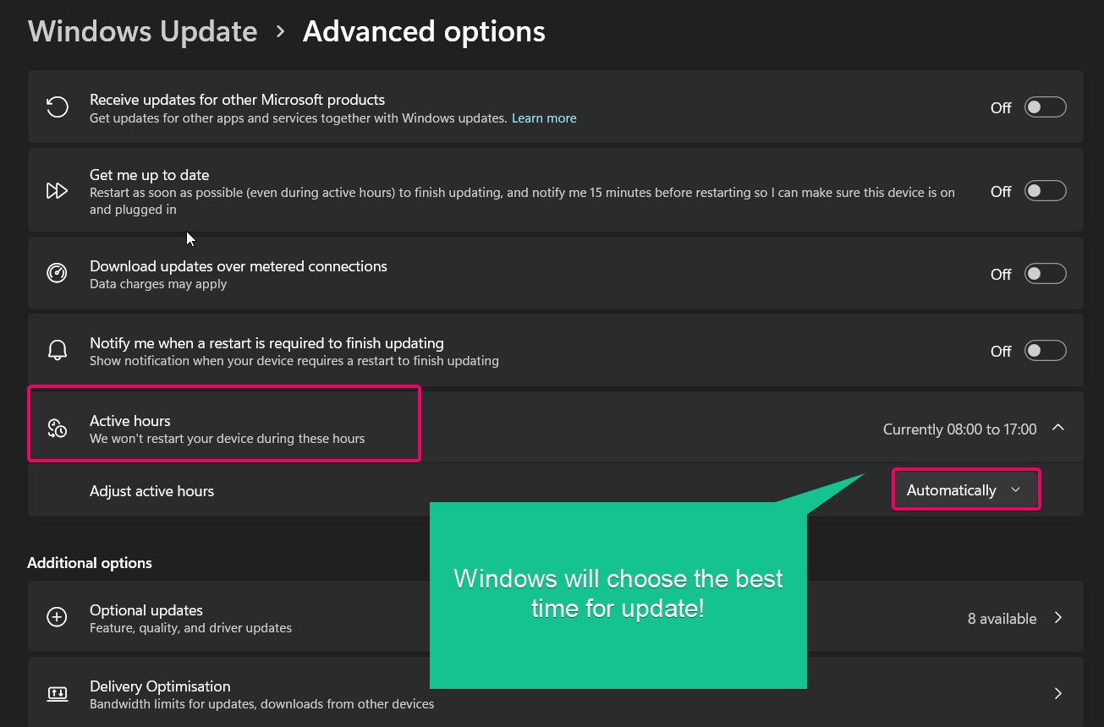Click the Active hours title text

[x=130, y=421]
